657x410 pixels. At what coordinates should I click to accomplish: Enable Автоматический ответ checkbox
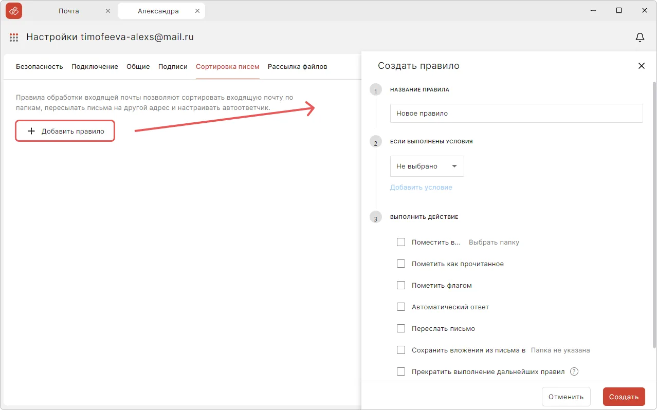[401, 307]
